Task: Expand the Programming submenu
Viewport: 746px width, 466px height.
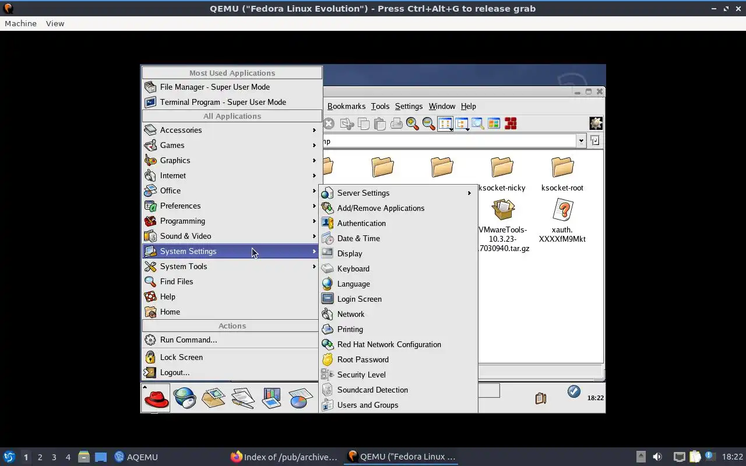Action: [x=231, y=221]
